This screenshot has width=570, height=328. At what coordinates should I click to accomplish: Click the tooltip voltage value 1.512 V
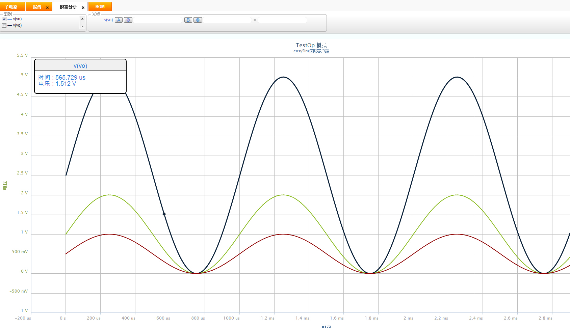66,84
